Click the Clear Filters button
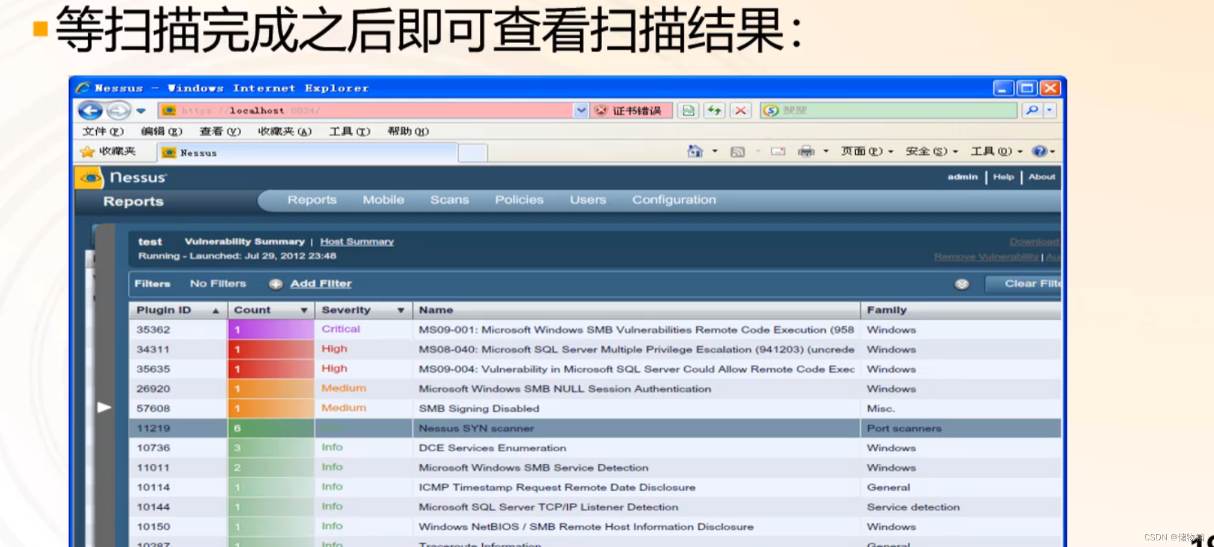Image resolution: width=1214 pixels, height=547 pixels. (1023, 283)
